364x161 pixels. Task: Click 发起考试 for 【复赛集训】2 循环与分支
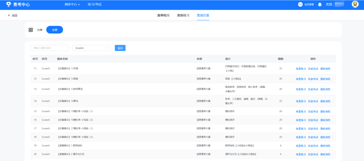(x=313, y=154)
